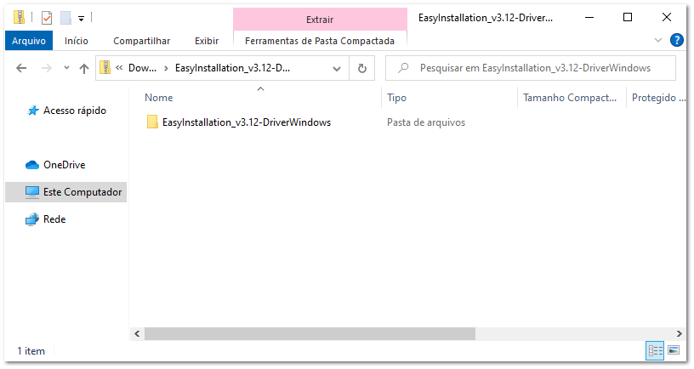Viewport: 694px width, 369px height.
Task: Select the EasyInstallation_v3.12-DriverWindows folder name
Action: pyautogui.click(x=247, y=122)
